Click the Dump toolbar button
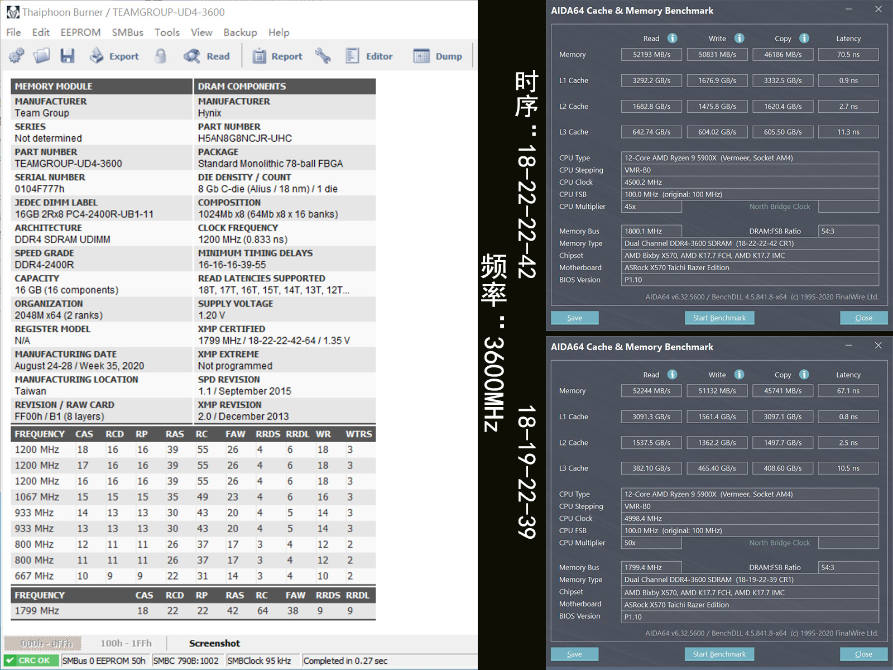The height and width of the screenshot is (670, 893). pos(438,56)
